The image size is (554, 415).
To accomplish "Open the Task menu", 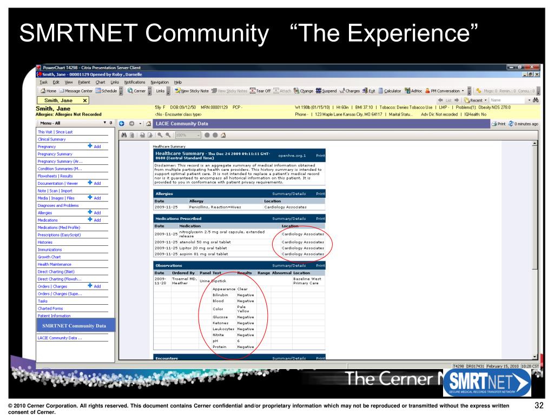I will pyautogui.click(x=43, y=82).
